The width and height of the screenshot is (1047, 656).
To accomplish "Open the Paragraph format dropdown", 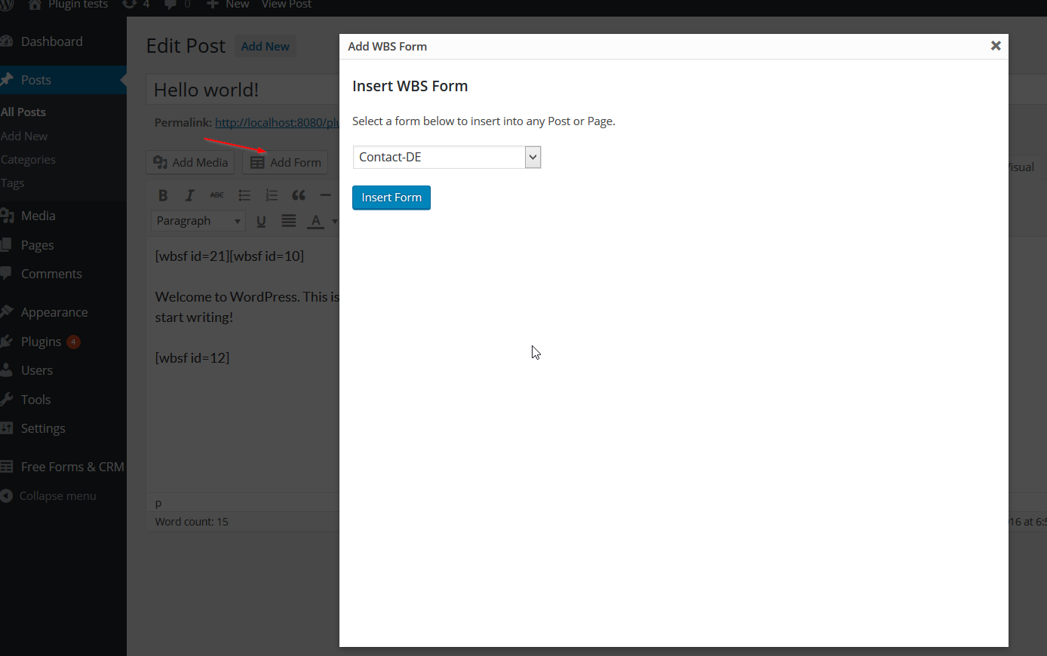I will pyautogui.click(x=198, y=221).
